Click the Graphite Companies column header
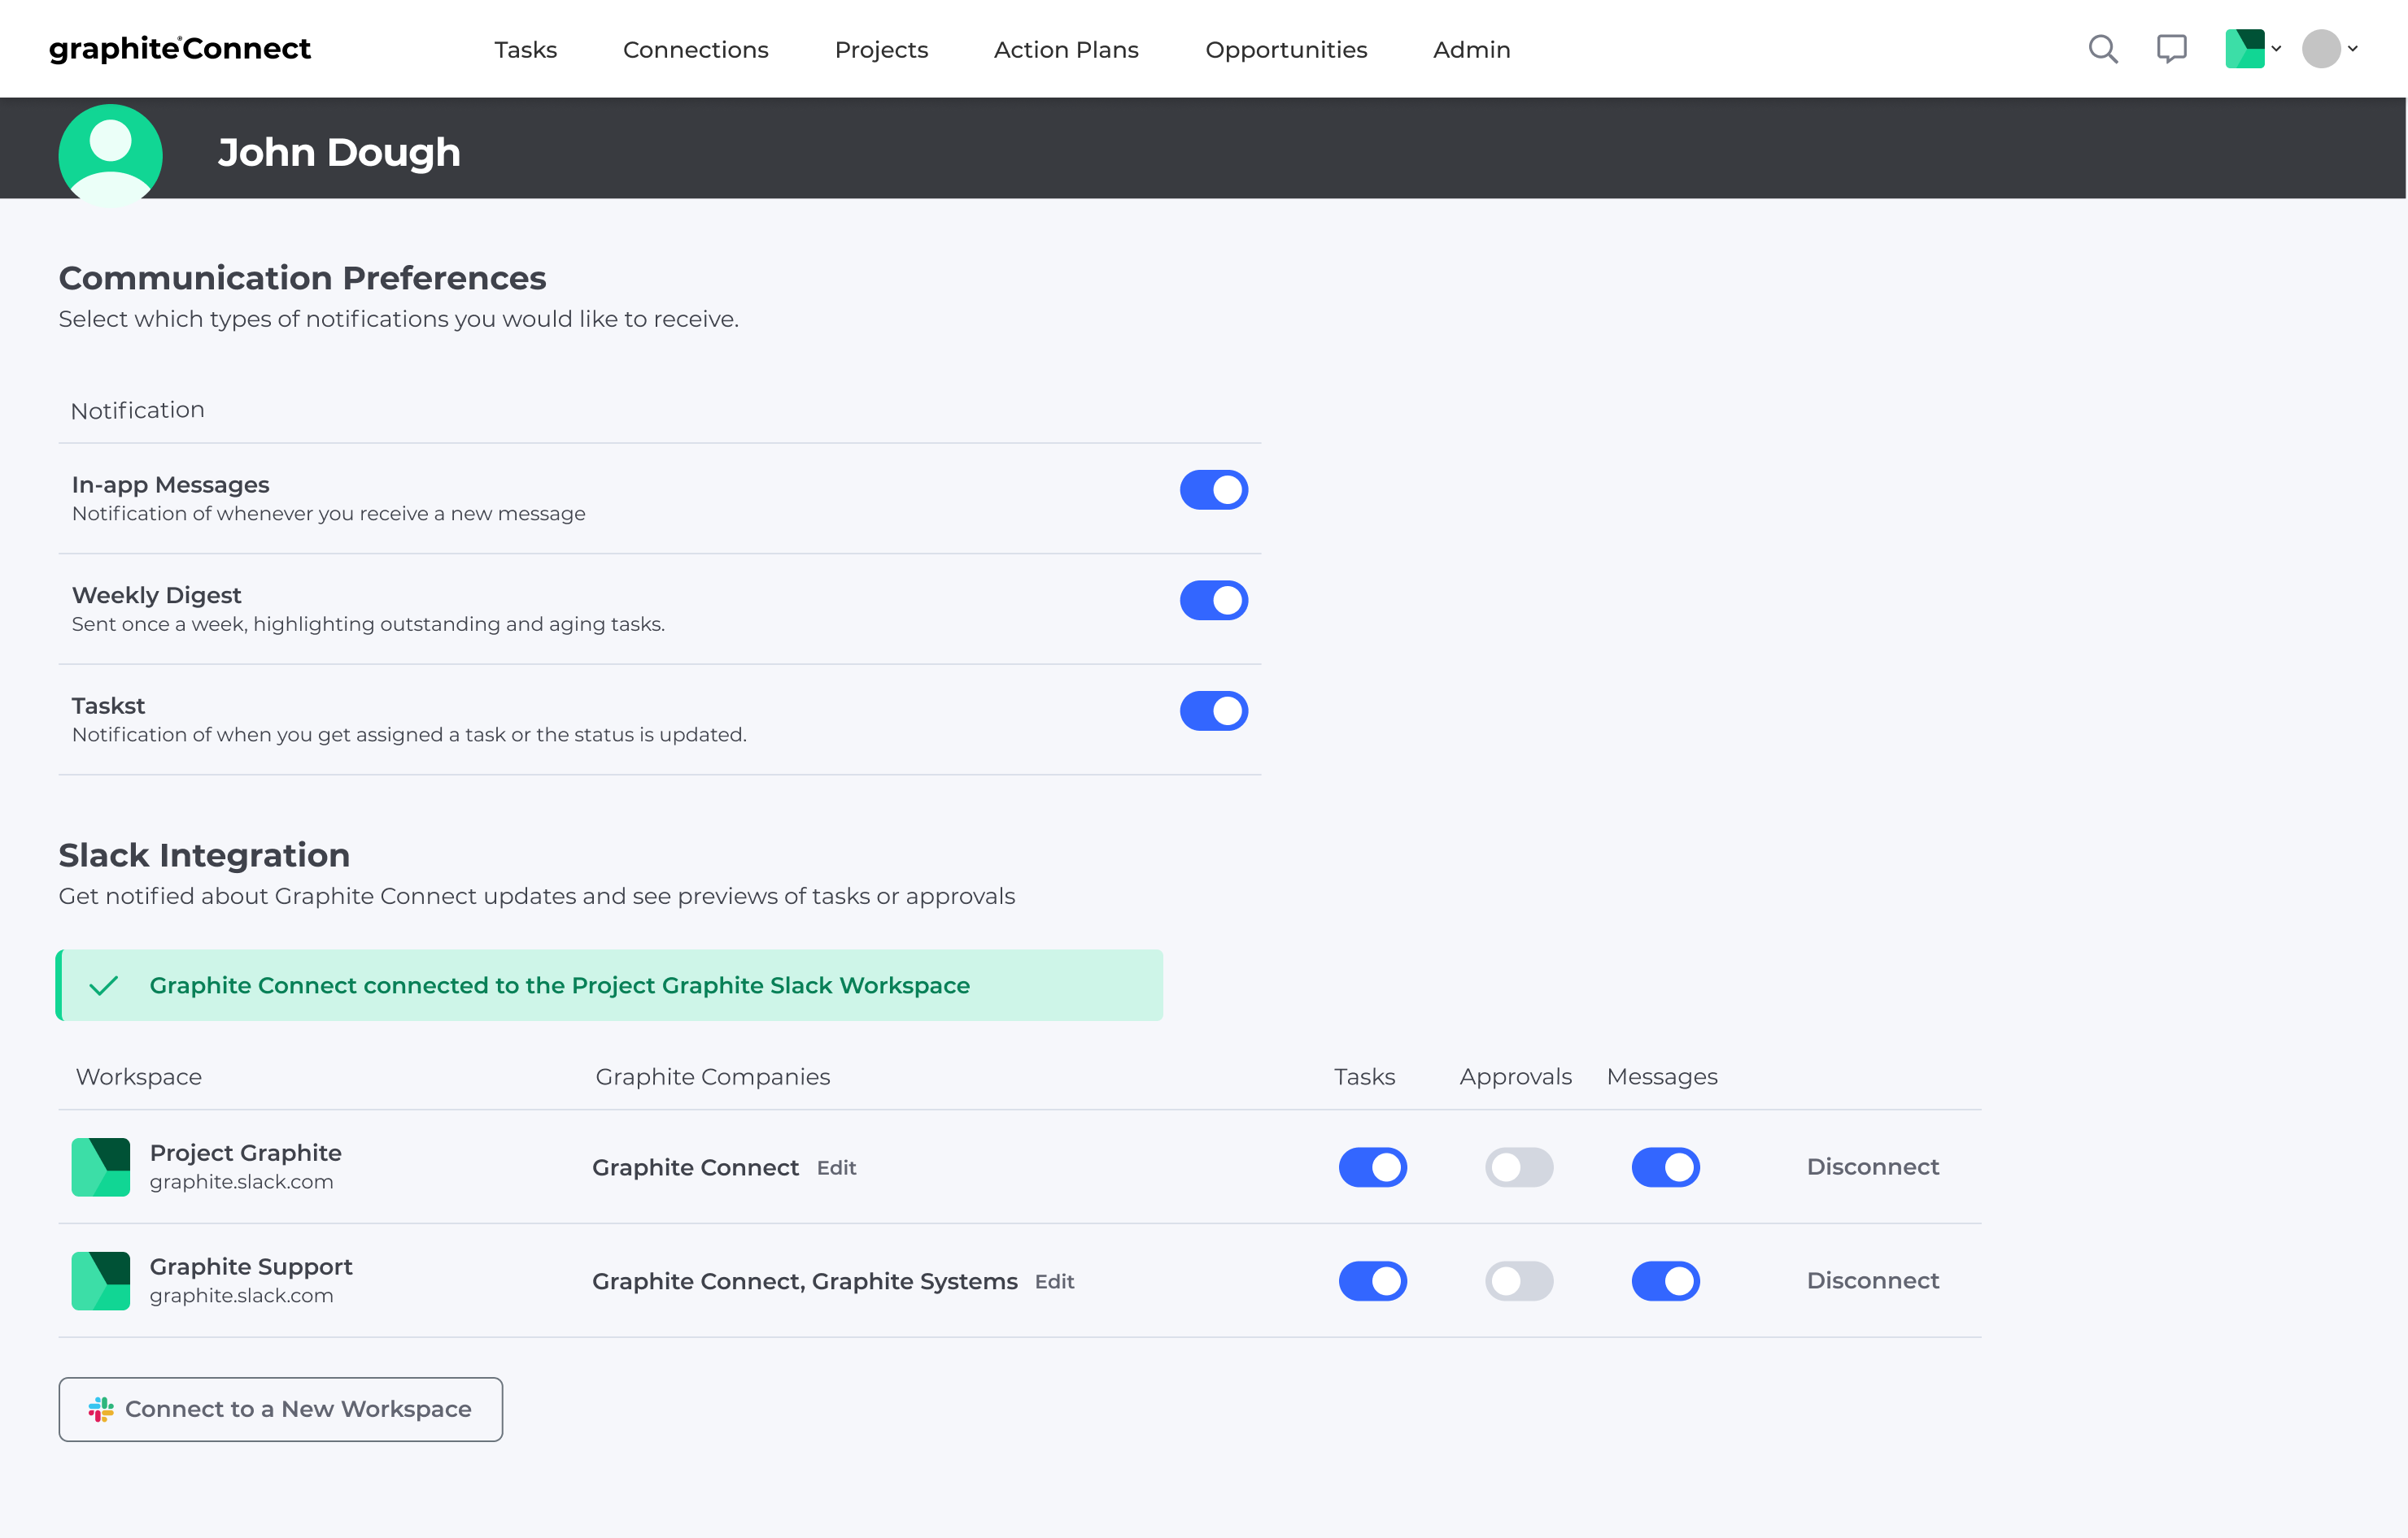The height and width of the screenshot is (1538, 2408). [x=712, y=1076]
